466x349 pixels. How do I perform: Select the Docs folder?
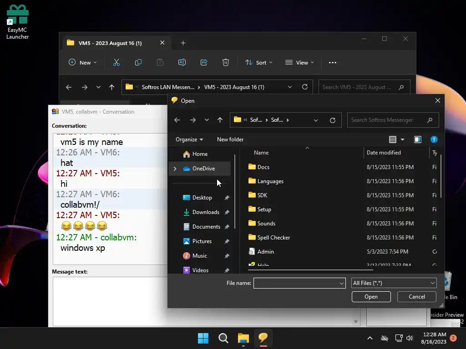pos(259,167)
